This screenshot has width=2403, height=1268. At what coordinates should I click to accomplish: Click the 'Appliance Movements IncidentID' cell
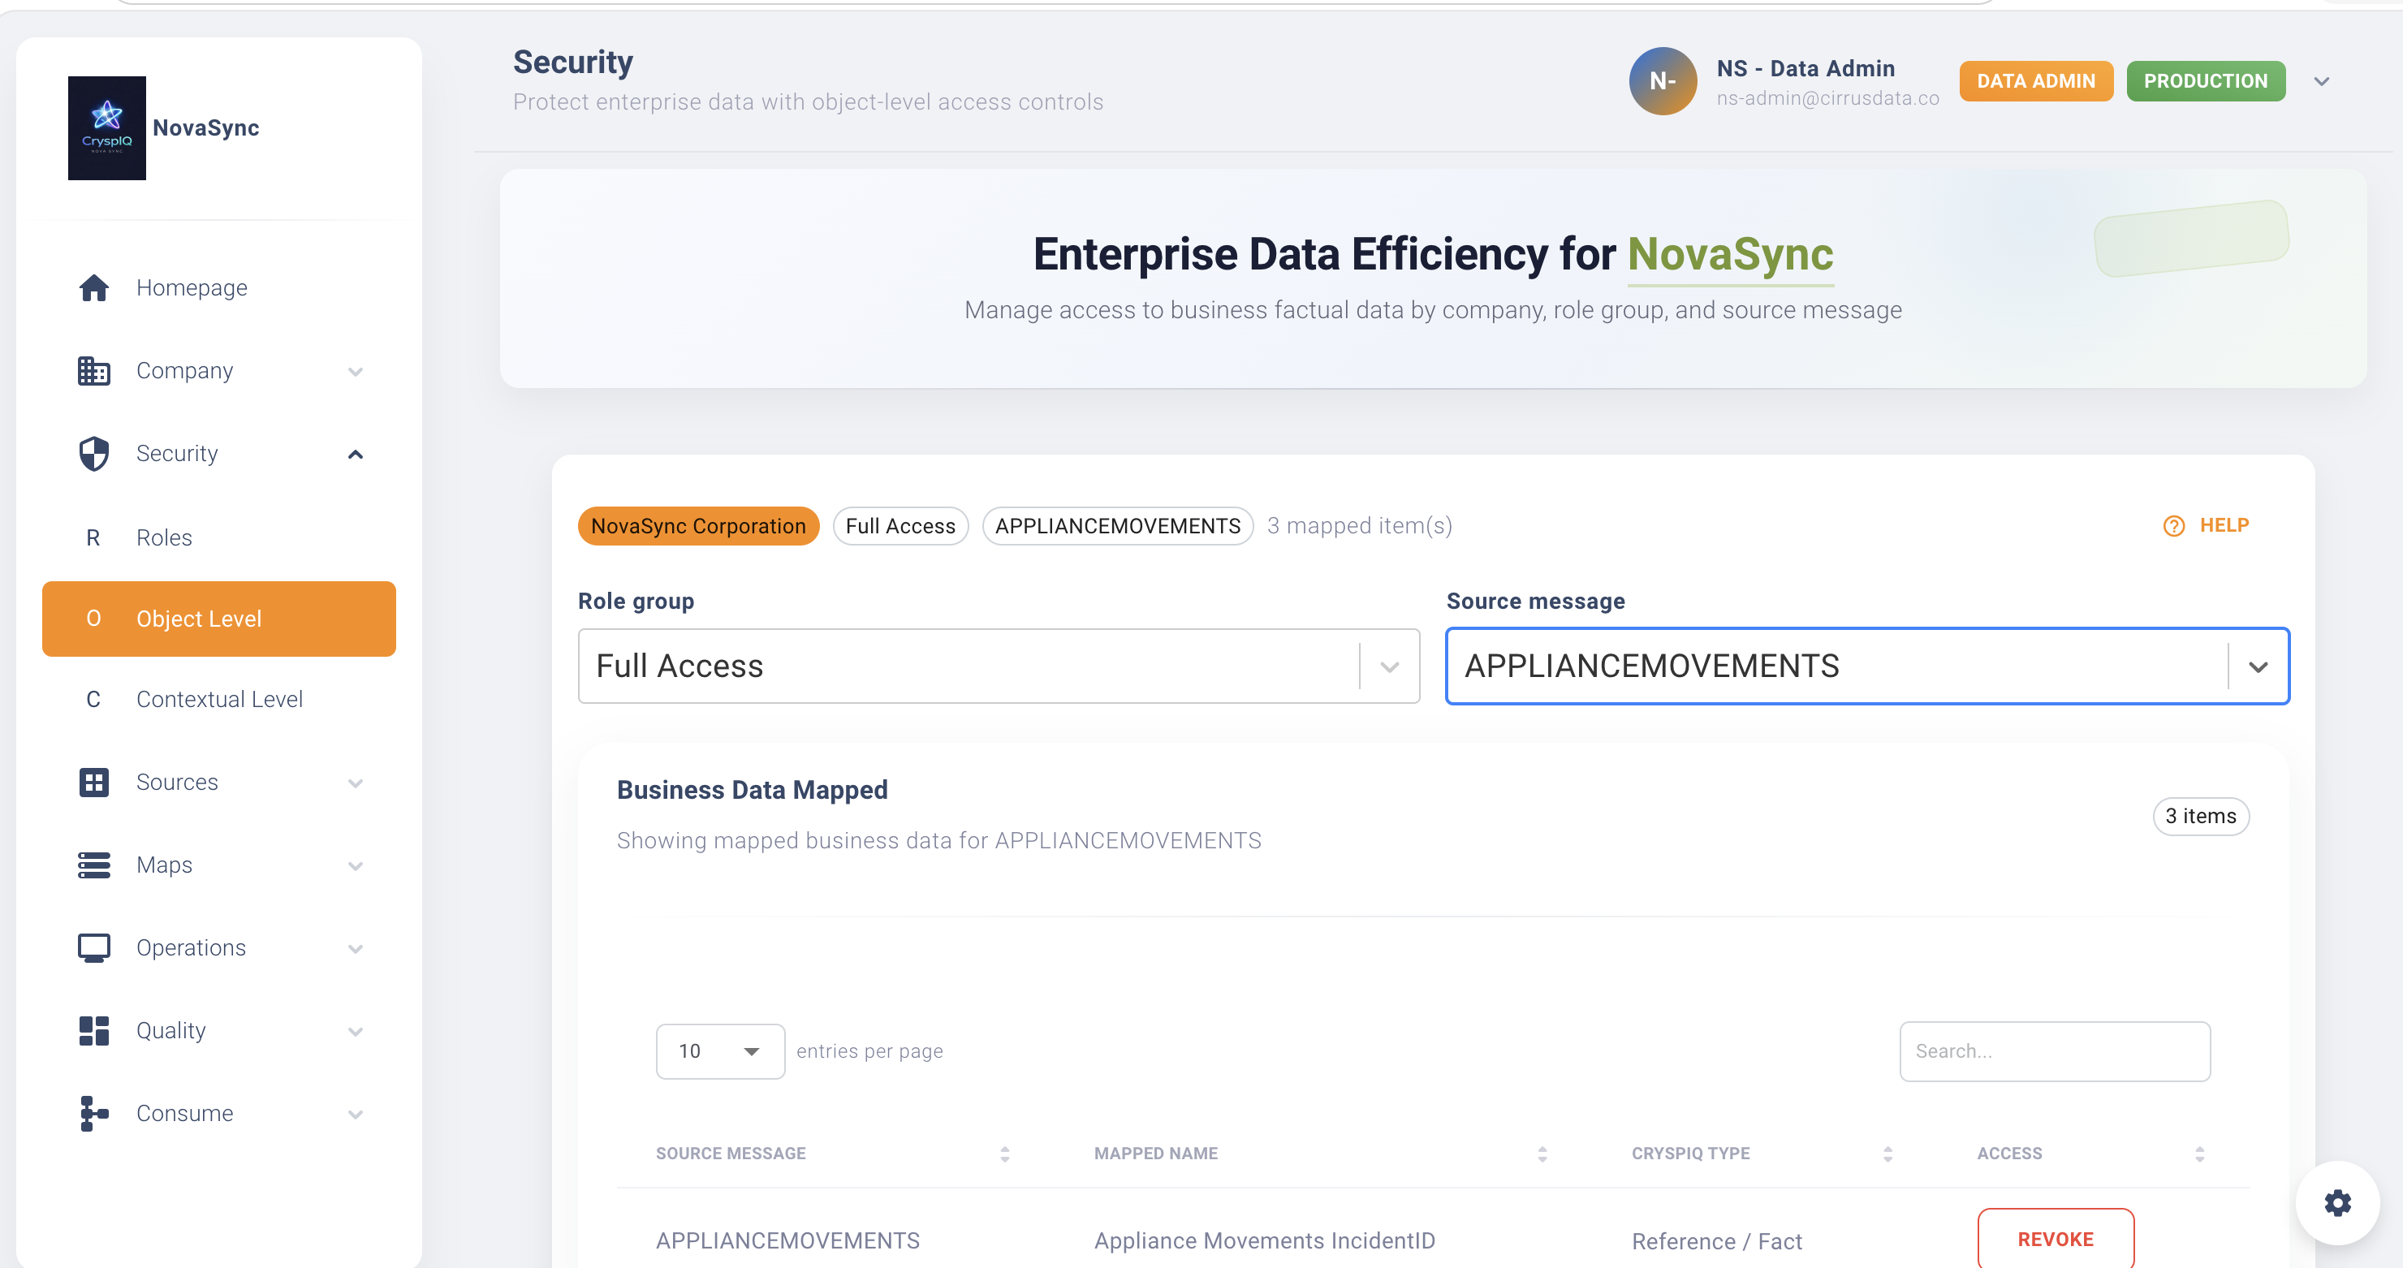point(1264,1241)
